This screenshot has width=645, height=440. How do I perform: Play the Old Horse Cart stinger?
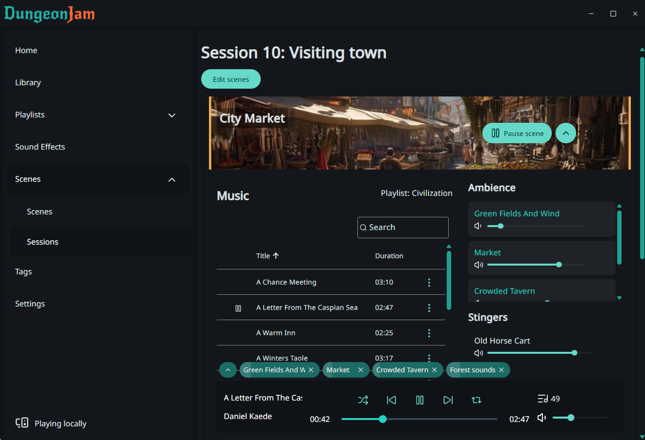pos(502,341)
